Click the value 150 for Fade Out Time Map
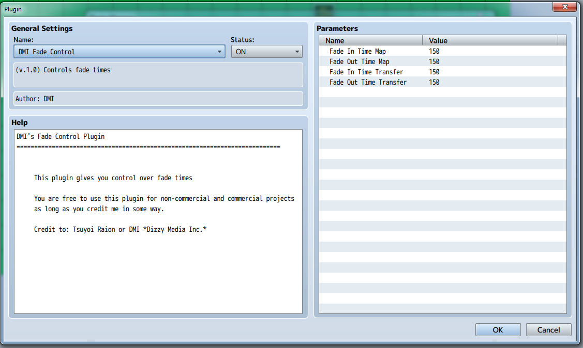The height and width of the screenshot is (348, 583). pos(434,61)
